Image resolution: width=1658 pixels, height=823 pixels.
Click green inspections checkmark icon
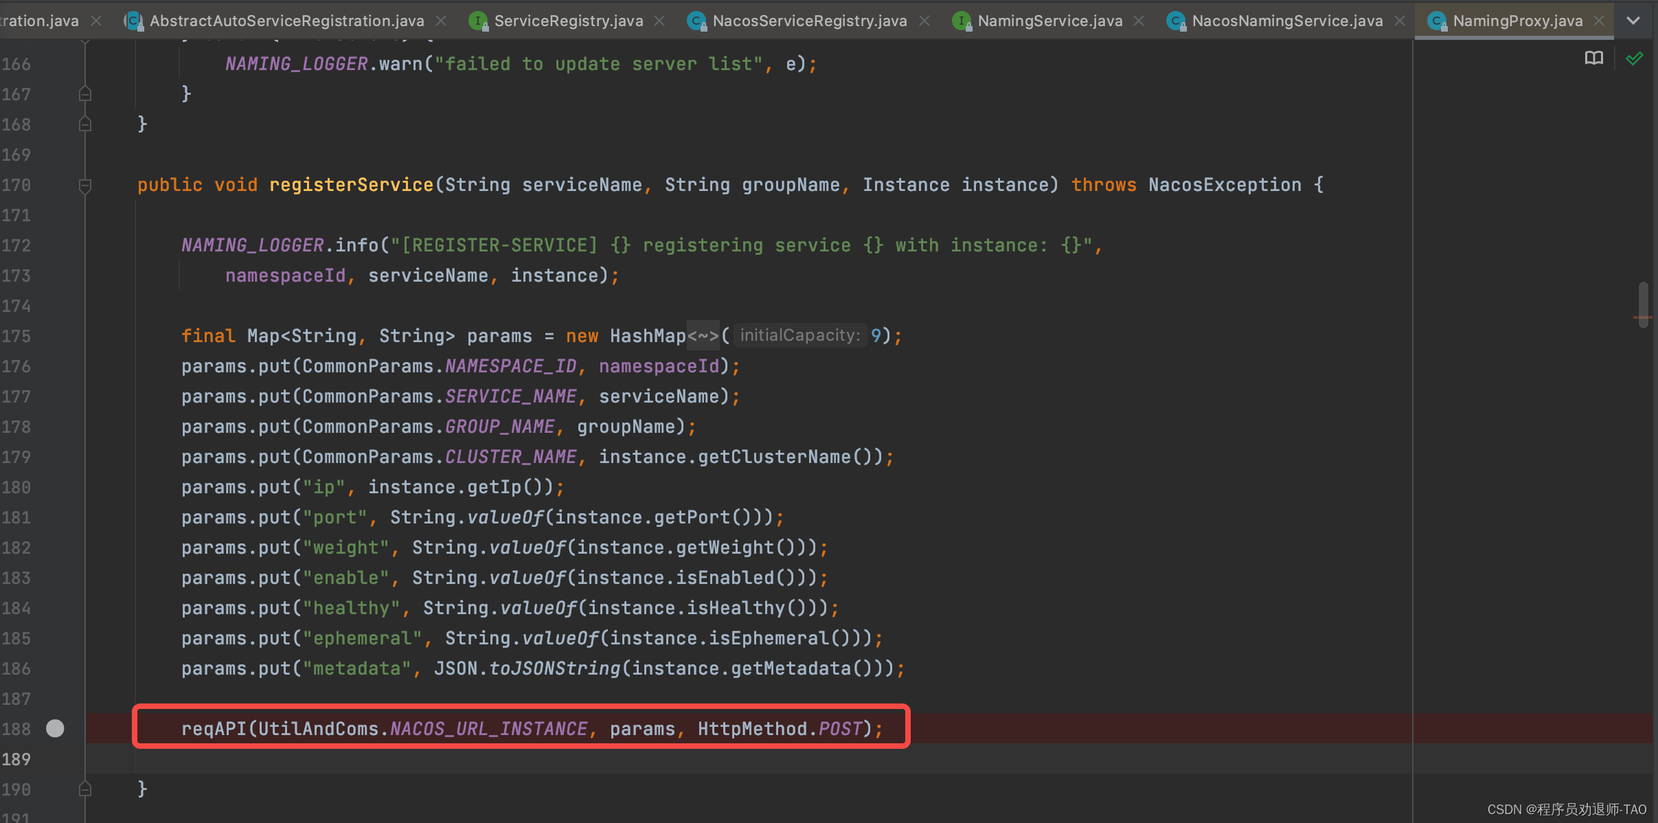pos(1635,58)
